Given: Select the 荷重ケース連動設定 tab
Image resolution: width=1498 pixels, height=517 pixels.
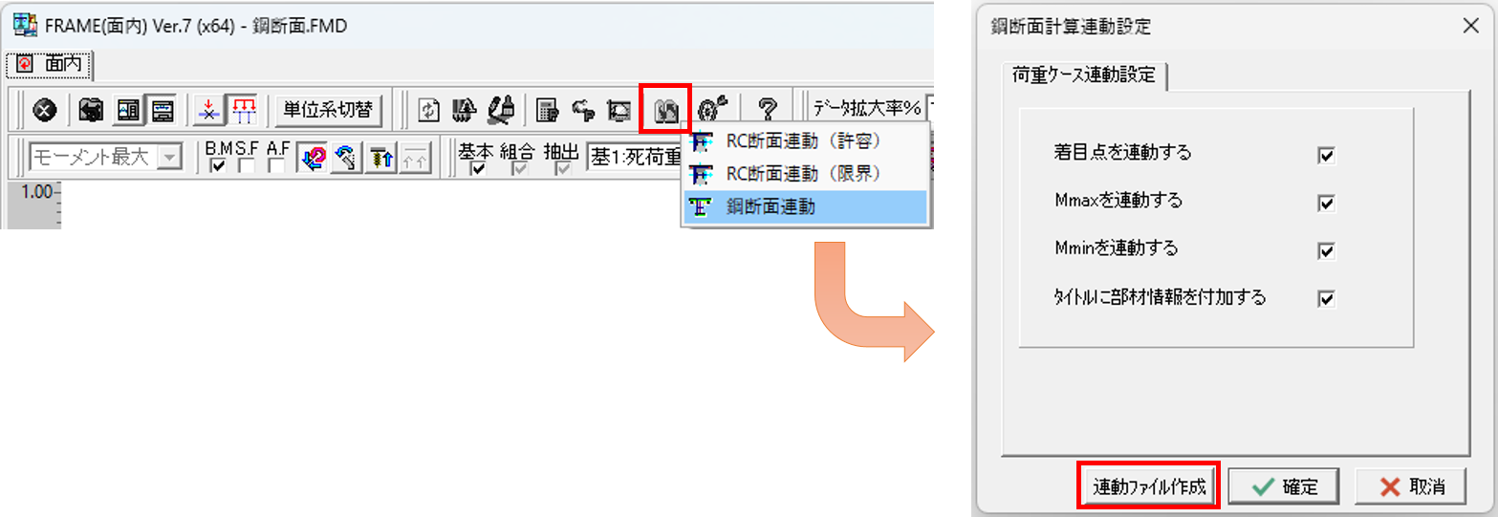Looking at the screenshot, I should [x=1083, y=75].
